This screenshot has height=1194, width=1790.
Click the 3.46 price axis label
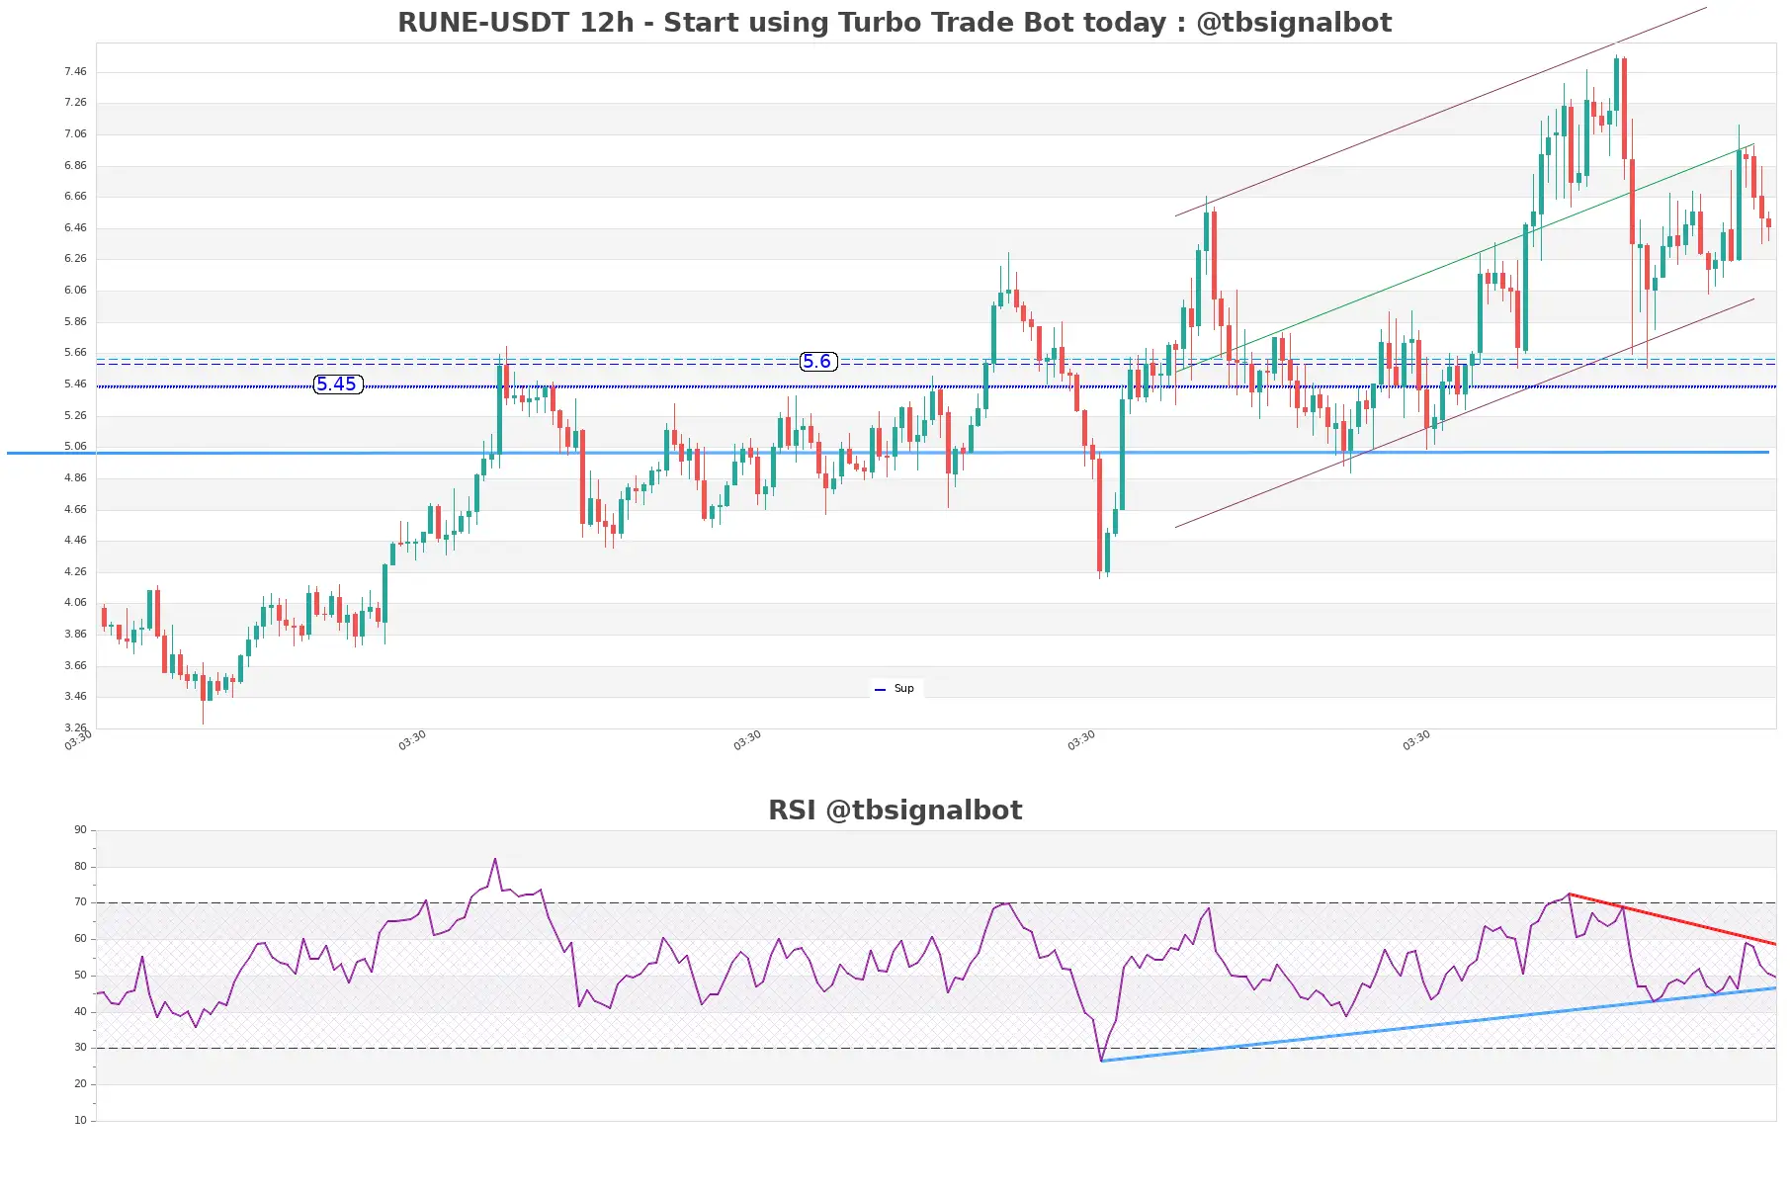coord(75,696)
